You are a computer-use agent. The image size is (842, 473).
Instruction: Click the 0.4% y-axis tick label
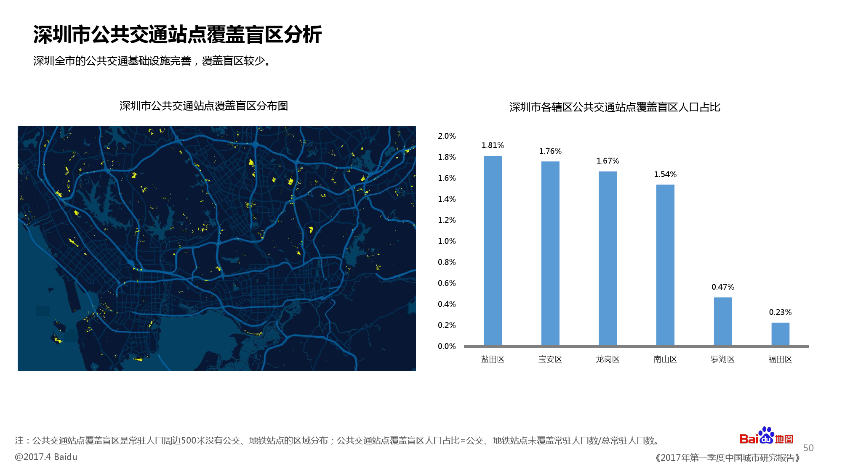pos(447,304)
